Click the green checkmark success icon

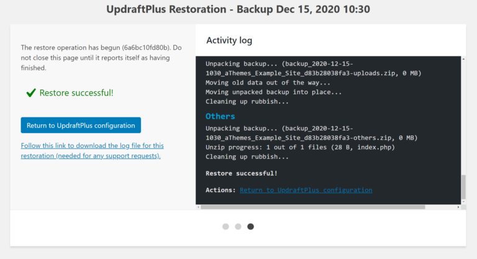point(30,93)
